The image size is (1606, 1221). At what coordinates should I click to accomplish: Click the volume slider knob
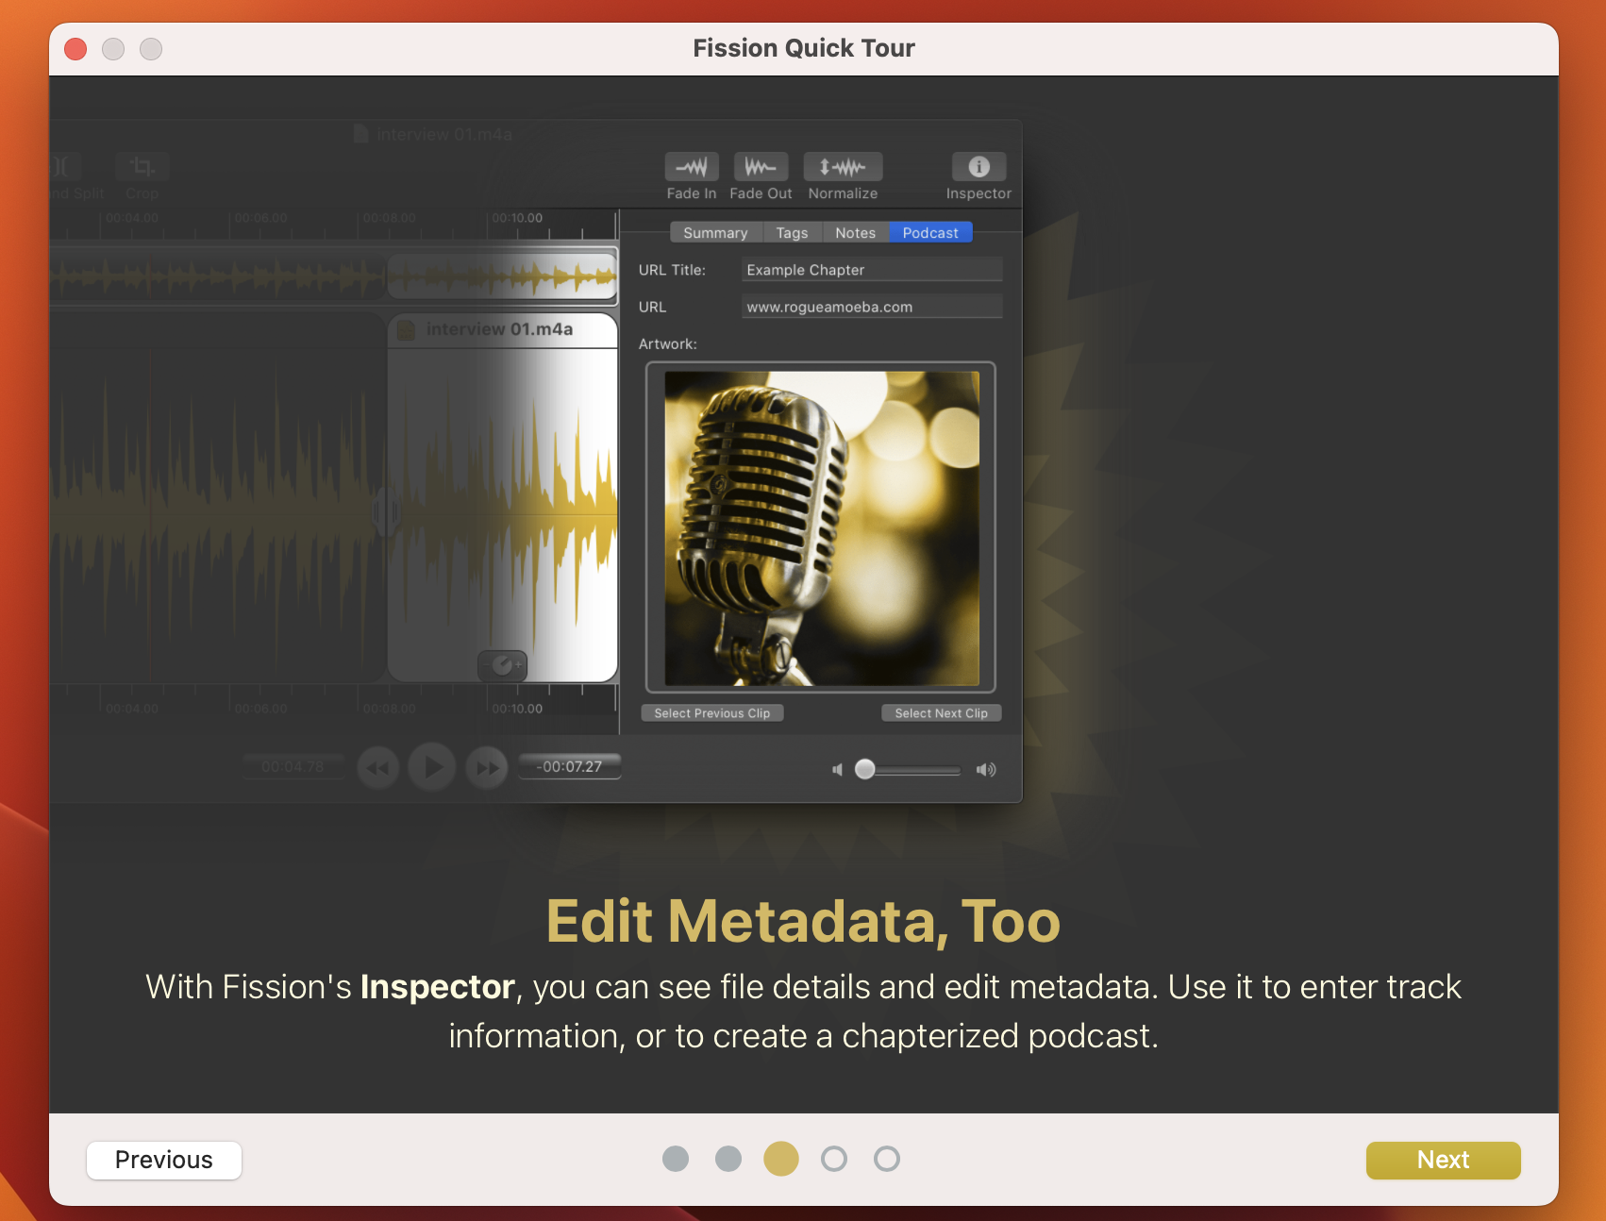864,770
